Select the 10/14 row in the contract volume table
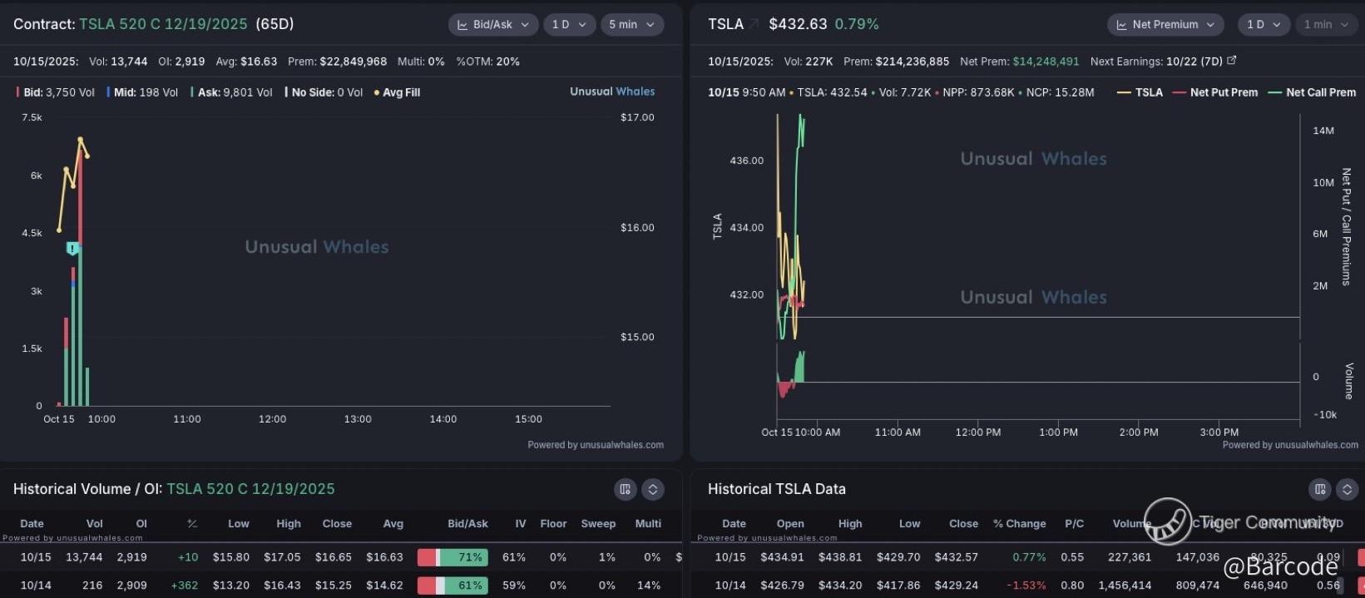Viewport: 1365px width, 598px height. 341,586
